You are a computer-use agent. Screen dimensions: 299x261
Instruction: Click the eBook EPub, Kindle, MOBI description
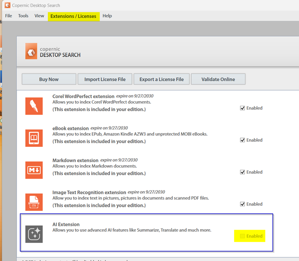[130, 134]
